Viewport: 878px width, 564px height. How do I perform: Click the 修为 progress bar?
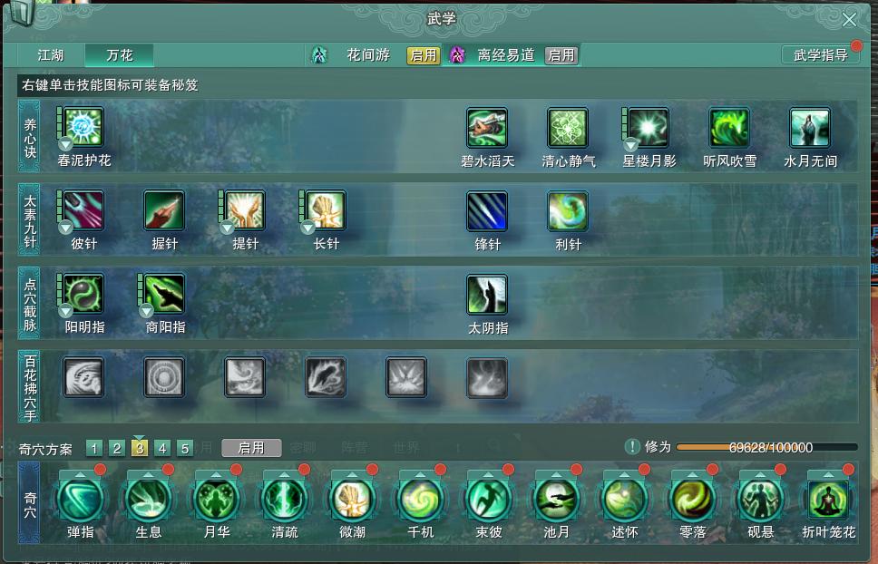pos(766,447)
